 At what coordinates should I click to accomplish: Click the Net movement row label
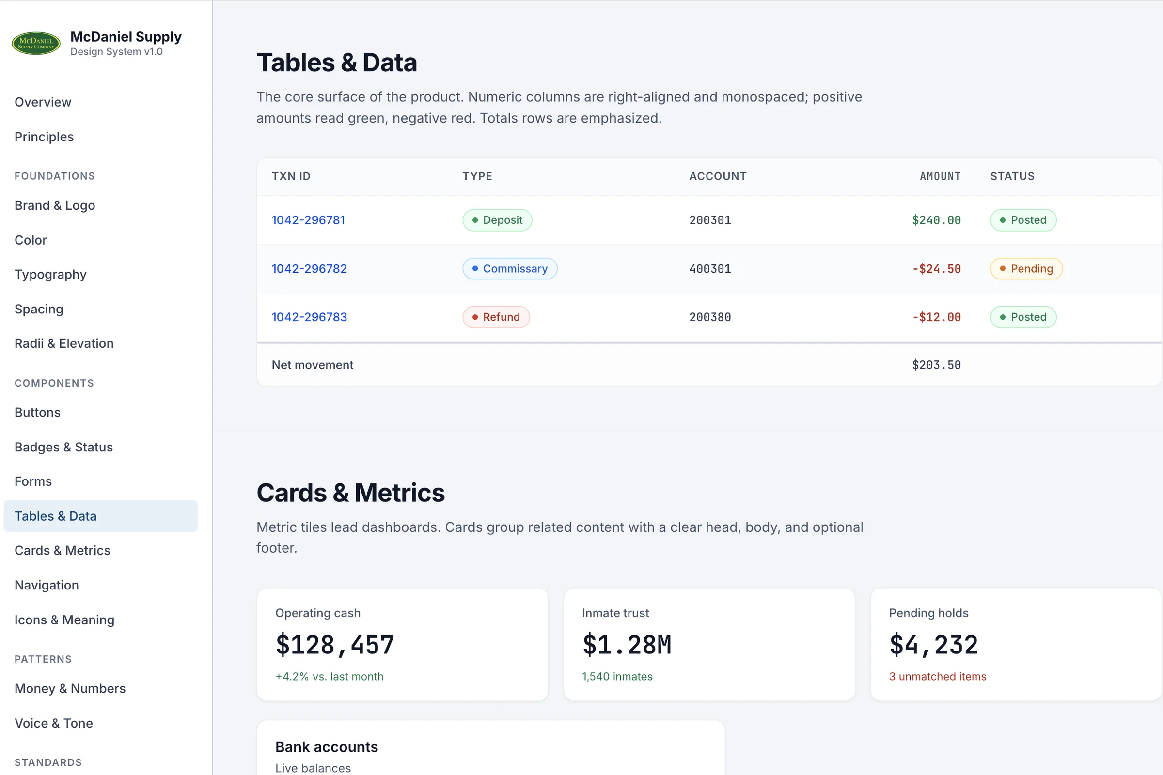[313, 365]
